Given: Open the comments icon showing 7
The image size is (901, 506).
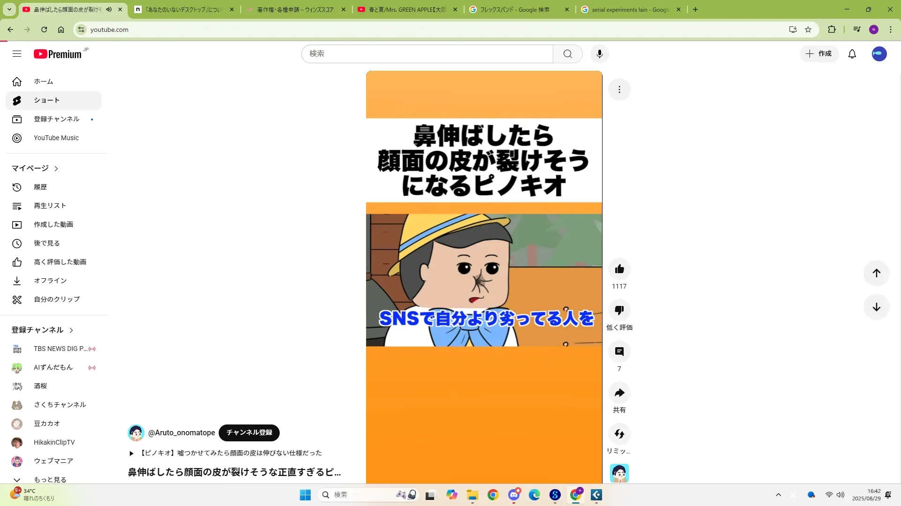Looking at the screenshot, I should click(x=619, y=351).
